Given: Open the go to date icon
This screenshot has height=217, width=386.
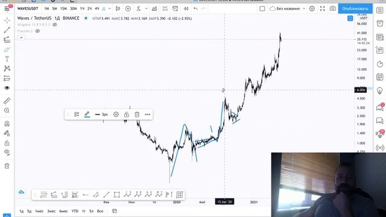Looking at the screenshot, I should click(114, 211).
